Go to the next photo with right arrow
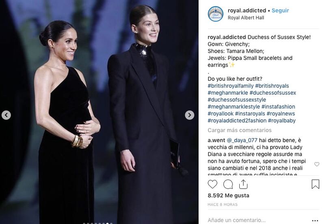325x224 pixels. [189, 115]
